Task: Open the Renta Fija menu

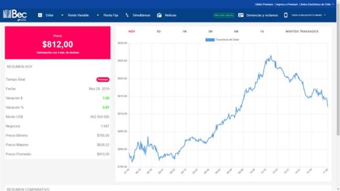Action: 110,15
